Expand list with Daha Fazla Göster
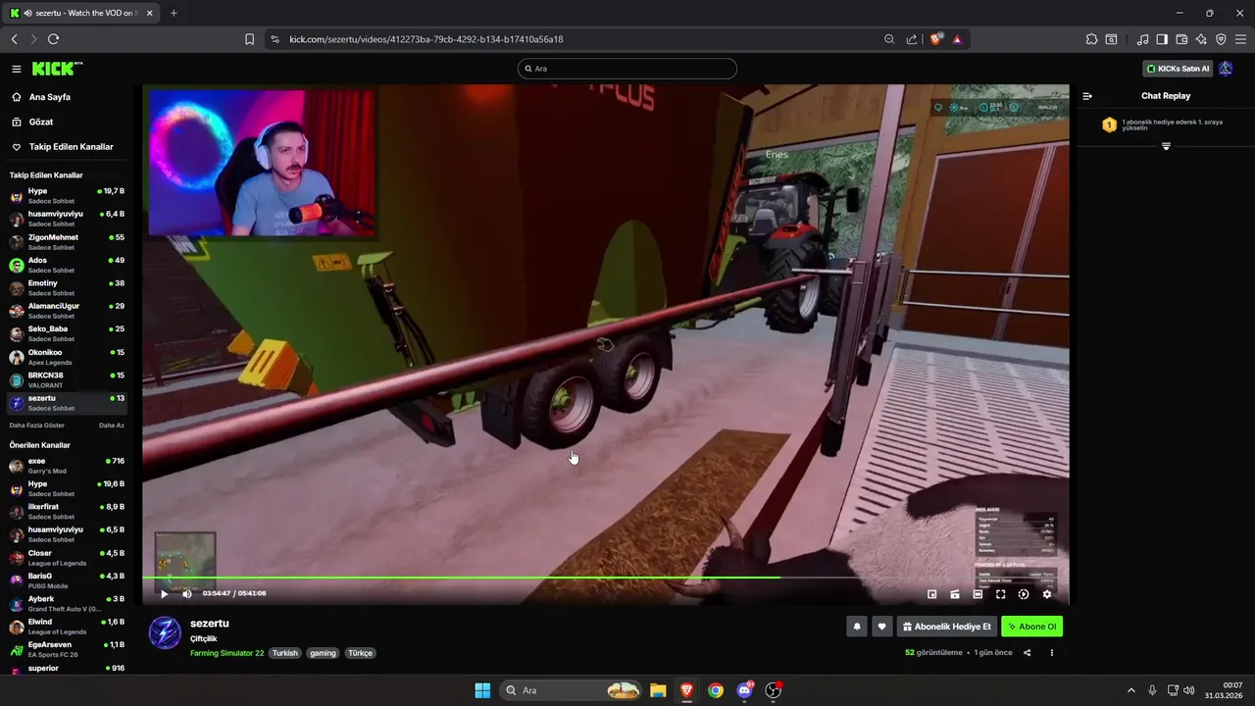The height and width of the screenshot is (706, 1255). coord(37,426)
